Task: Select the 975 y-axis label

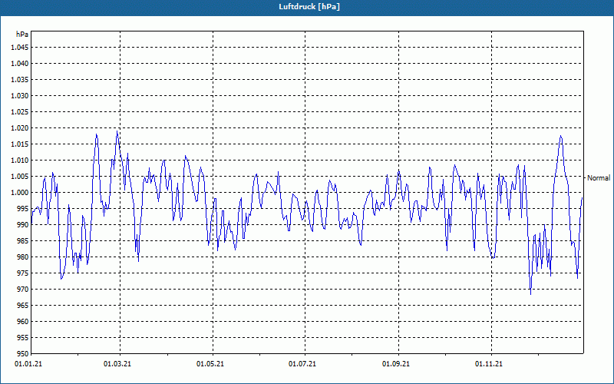Action: [23, 273]
